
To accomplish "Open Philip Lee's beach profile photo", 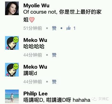I will [x=12, y=96].
